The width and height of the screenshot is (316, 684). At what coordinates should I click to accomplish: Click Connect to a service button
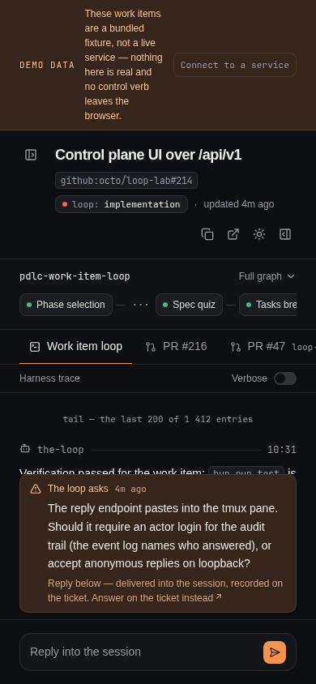tap(235, 65)
